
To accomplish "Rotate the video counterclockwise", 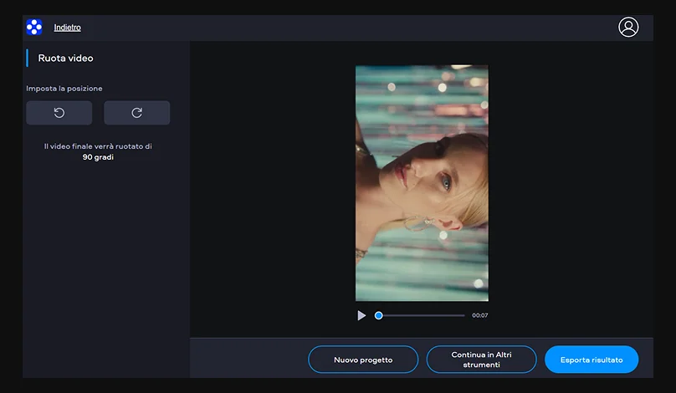I will (x=59, y=113).
